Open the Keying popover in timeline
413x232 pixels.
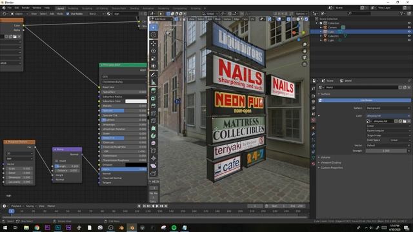coord(31,206)
